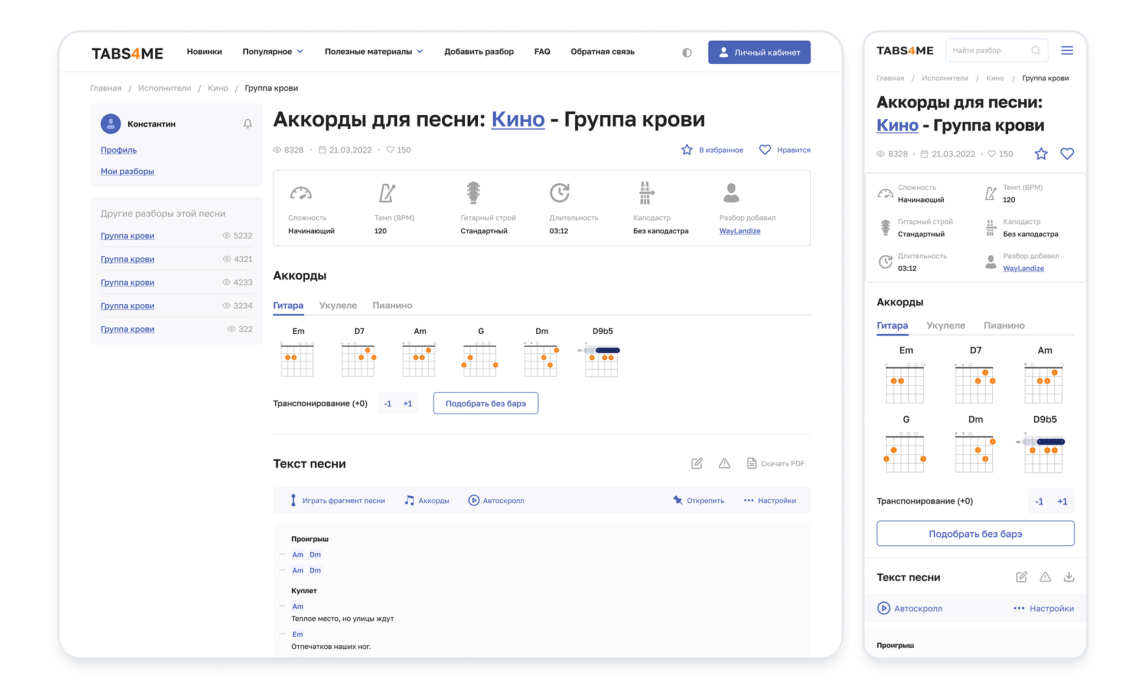Image resolution: width=1134 pixels, height=693 pixels.
Task: Open Настройки in desktop song toolbar
Action: [770, 500]
